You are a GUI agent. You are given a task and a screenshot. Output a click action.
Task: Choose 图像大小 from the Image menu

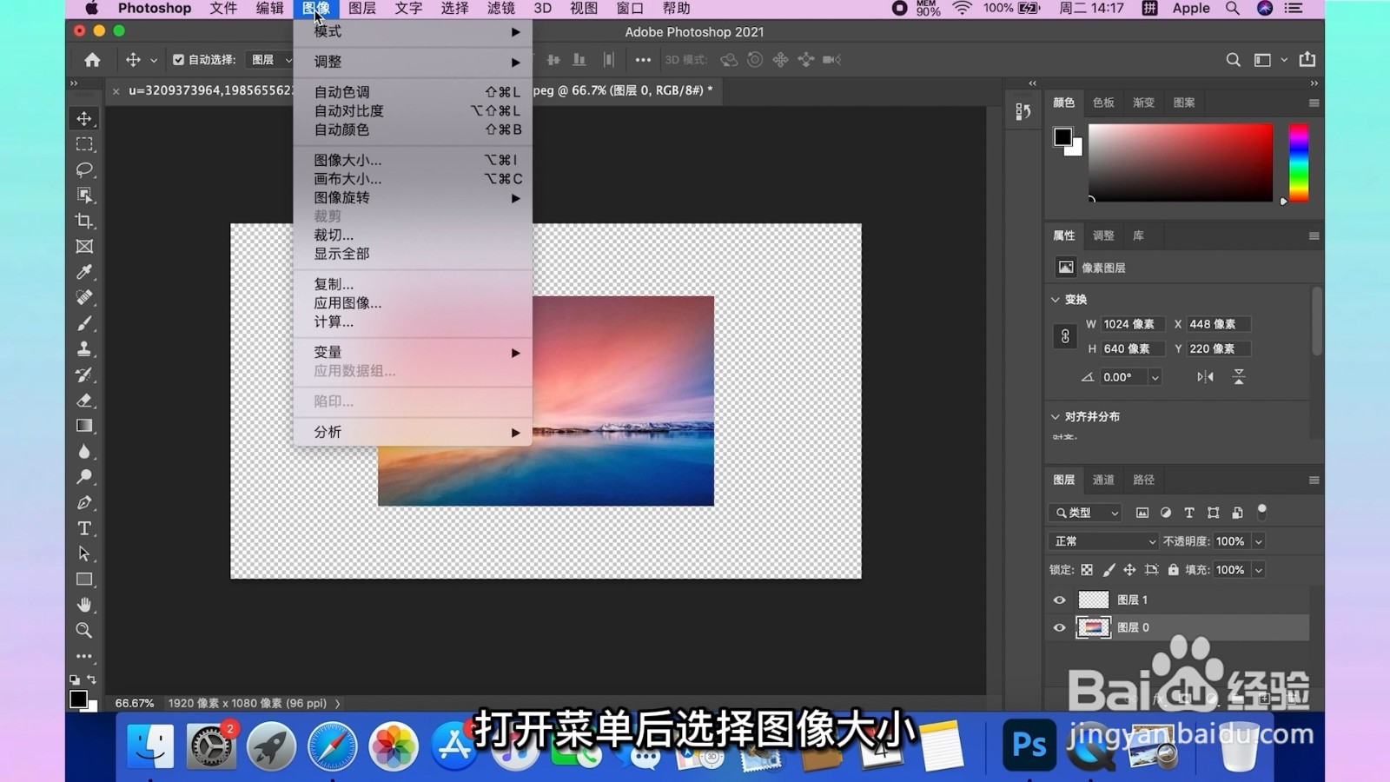click(347, 159)
